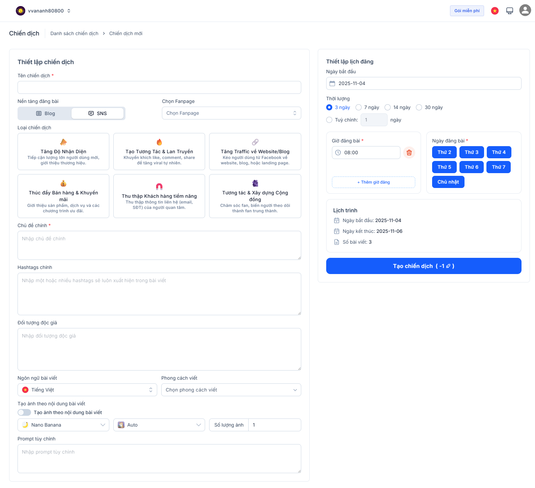
Task: Click the Tên chiến dịch input field
Action: point(159,87)
